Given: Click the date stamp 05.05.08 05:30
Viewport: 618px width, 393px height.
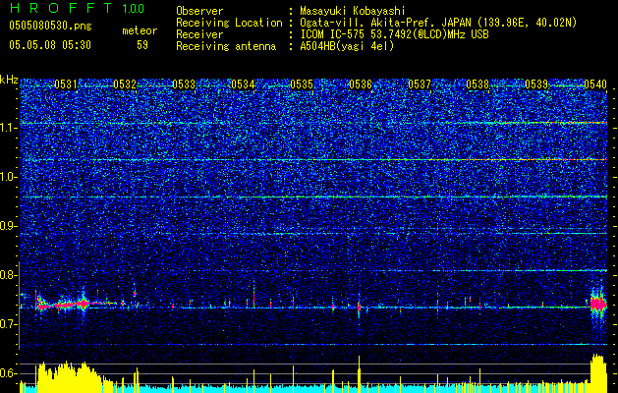Looking at the screenshot, I should [x=50, y=45].
